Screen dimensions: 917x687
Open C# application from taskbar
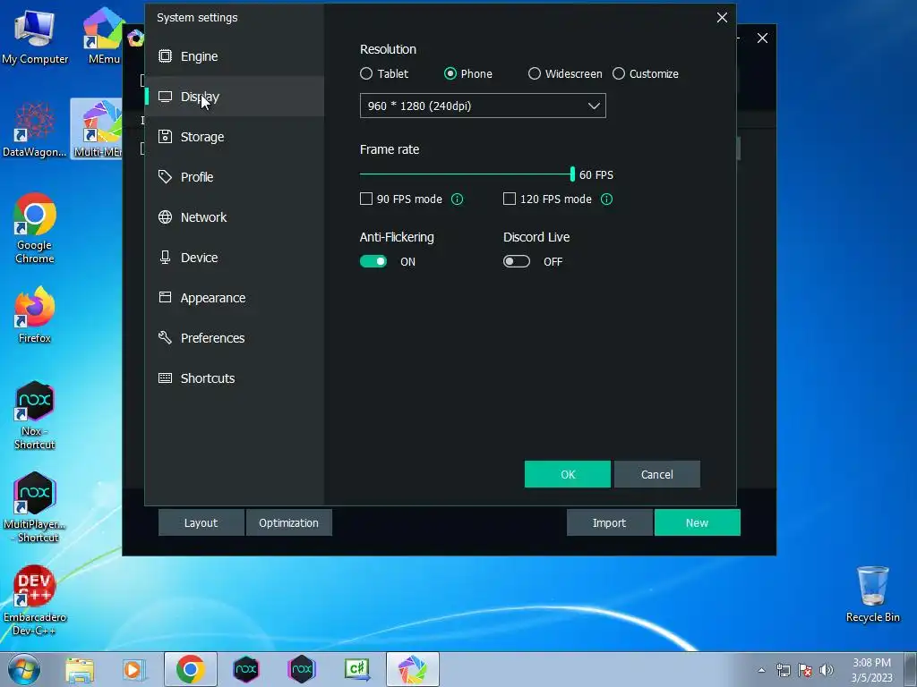[356, 669]
